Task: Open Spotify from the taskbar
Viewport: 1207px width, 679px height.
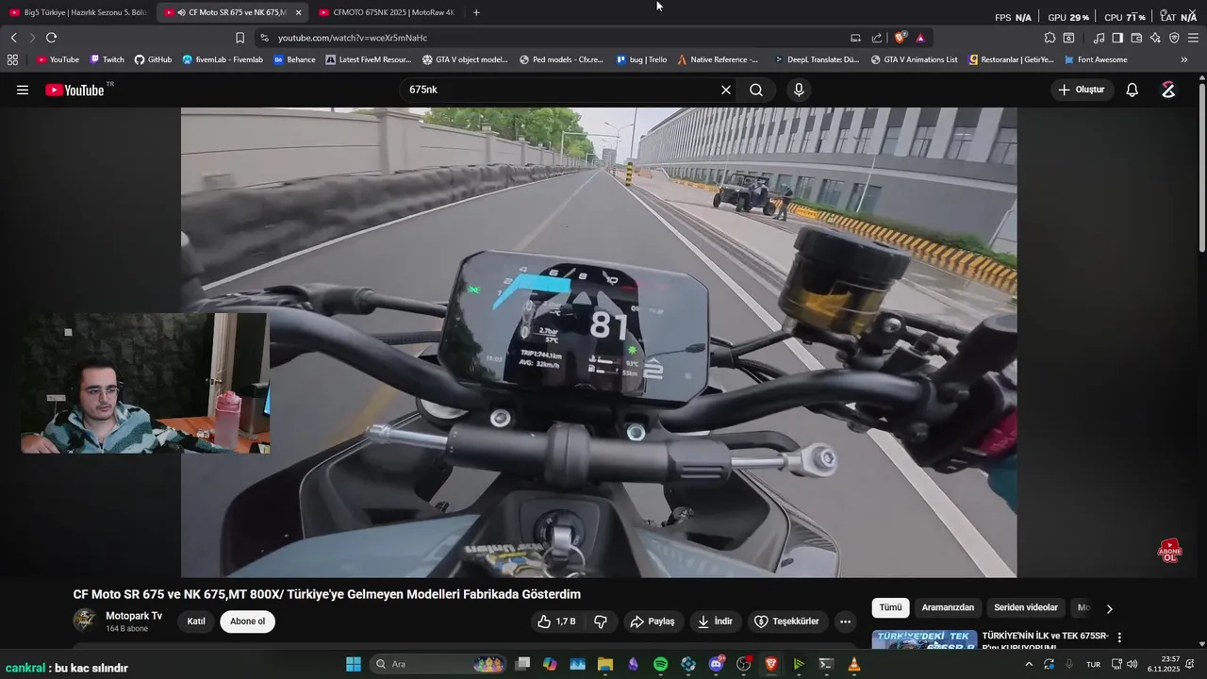Action: (661, 664)
